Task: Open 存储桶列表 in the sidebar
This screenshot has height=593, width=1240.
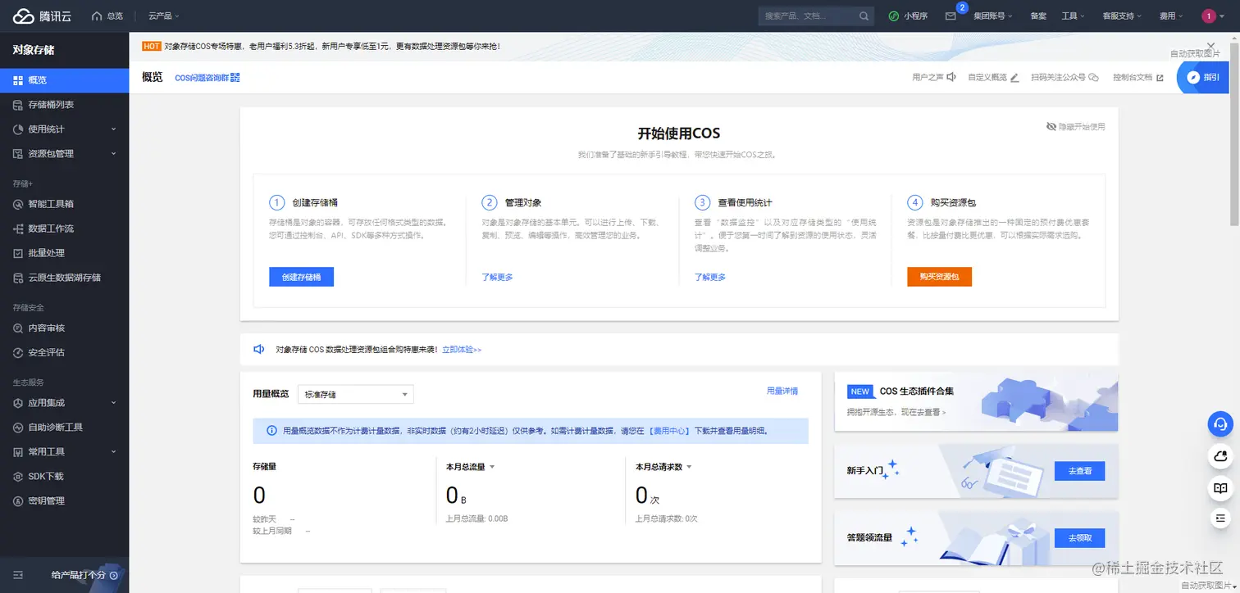Action: (x=65, y=105)
